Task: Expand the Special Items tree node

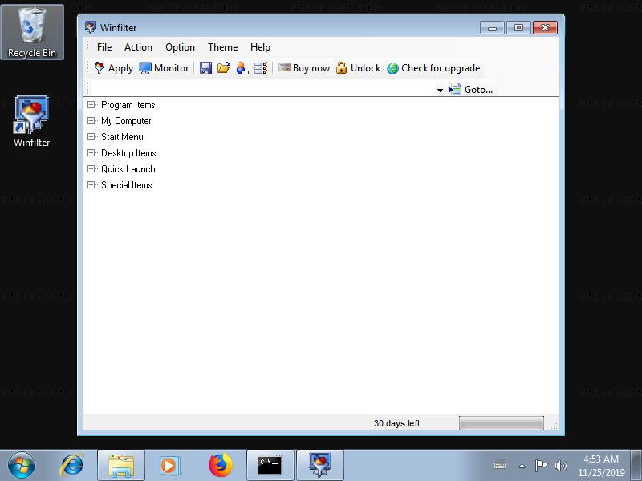Action: [91, 185]
